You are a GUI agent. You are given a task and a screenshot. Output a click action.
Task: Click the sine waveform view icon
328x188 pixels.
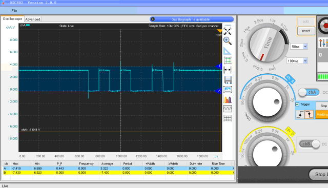point(228,109)
